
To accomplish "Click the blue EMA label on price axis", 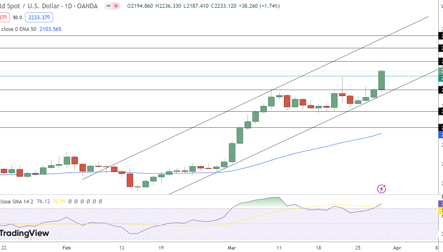I will (x=440, y=135).
